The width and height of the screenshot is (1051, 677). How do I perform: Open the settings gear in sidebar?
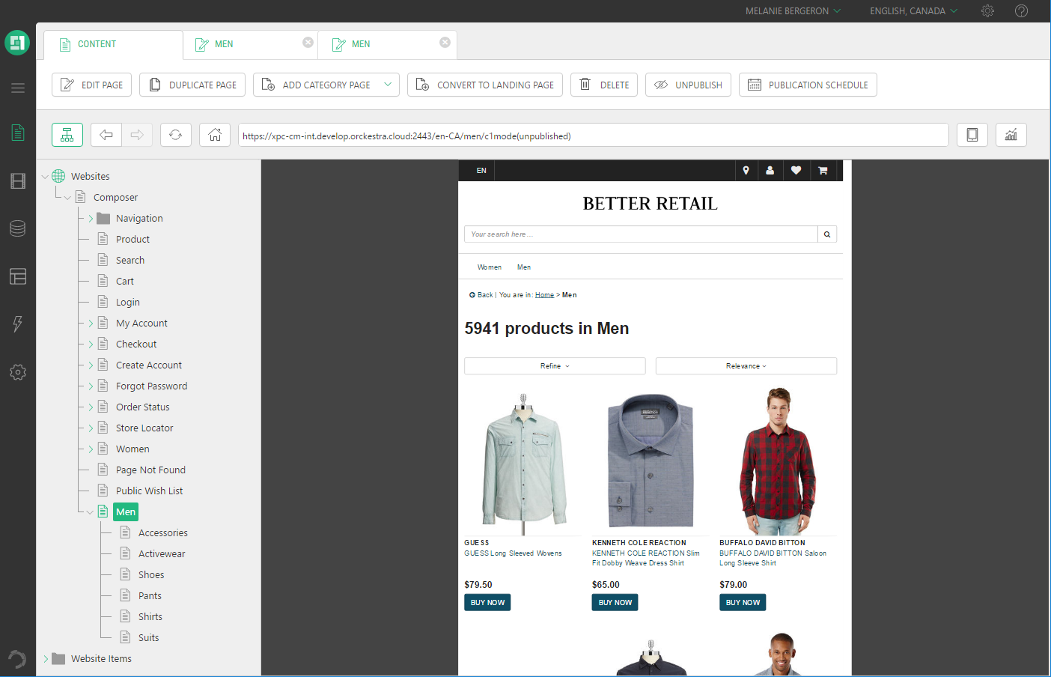pyautogui.click(x=18, y=372)
